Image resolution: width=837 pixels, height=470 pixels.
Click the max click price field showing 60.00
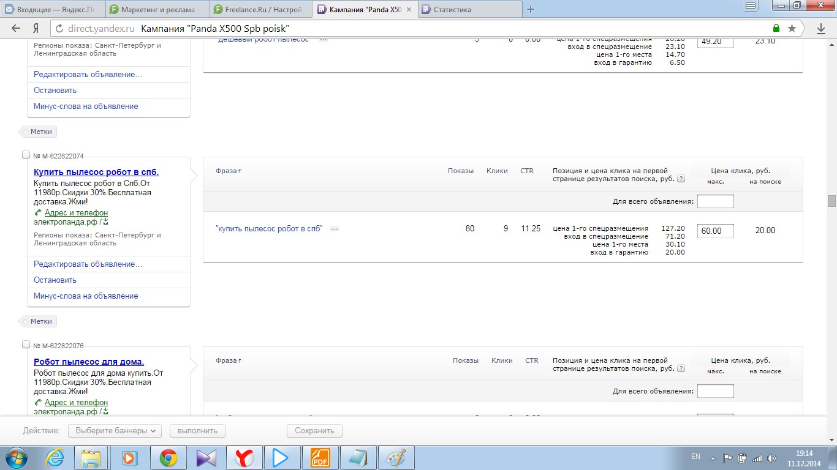tap(716, 231)
